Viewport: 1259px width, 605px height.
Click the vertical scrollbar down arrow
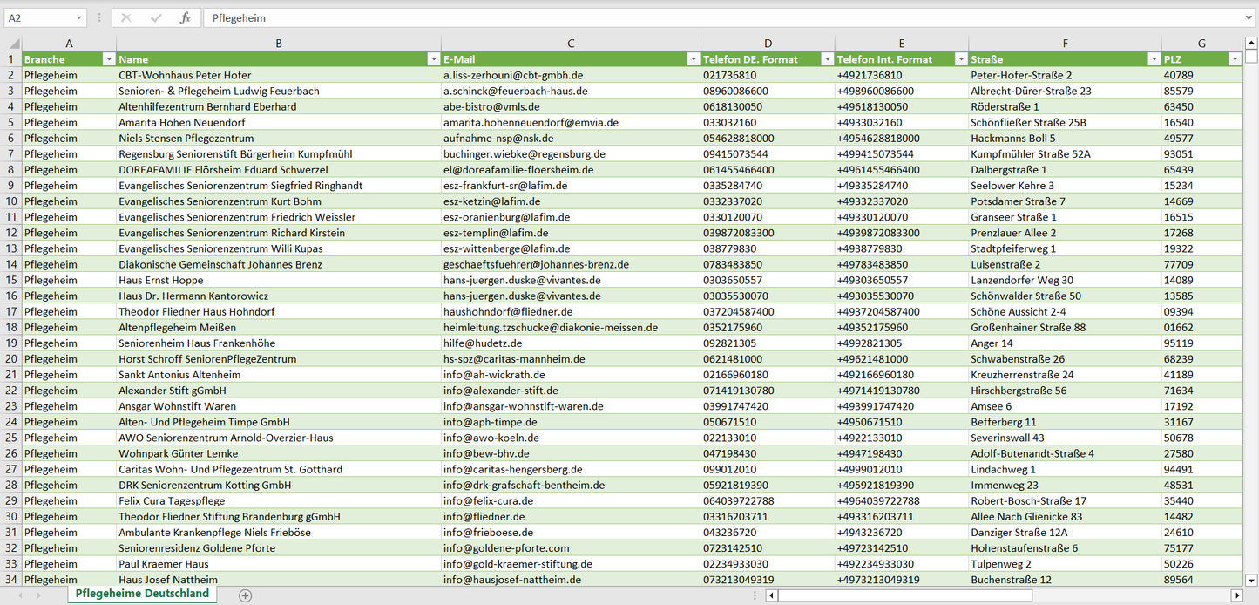click(x=1251, y=580)
